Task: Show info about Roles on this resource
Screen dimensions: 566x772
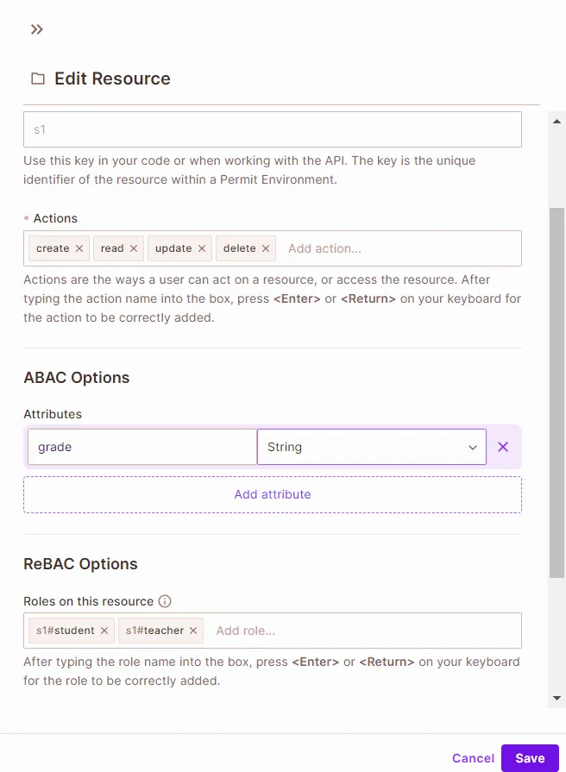Action: (x=165, y=601)
